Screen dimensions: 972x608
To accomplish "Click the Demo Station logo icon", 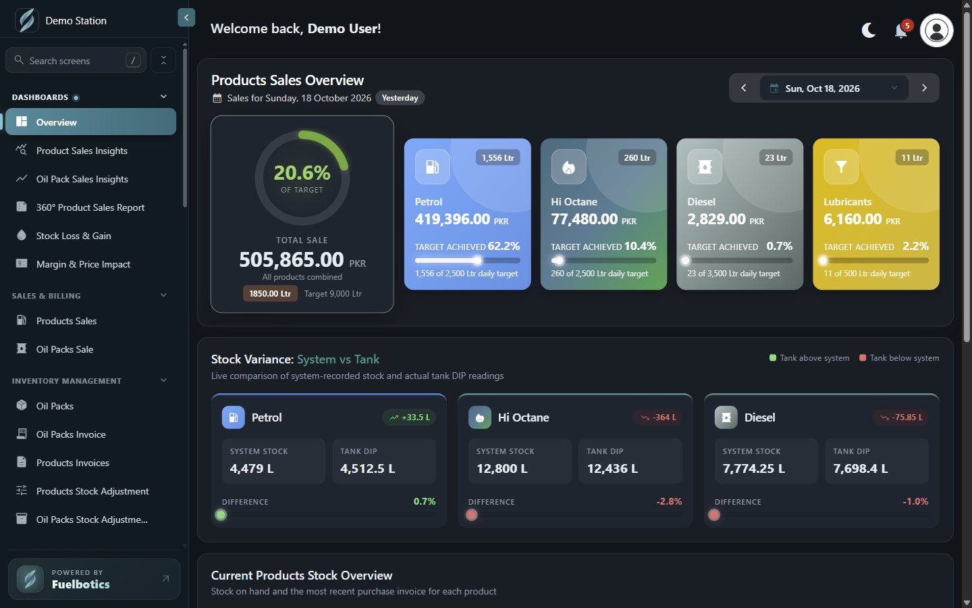I will coord(27,20).
